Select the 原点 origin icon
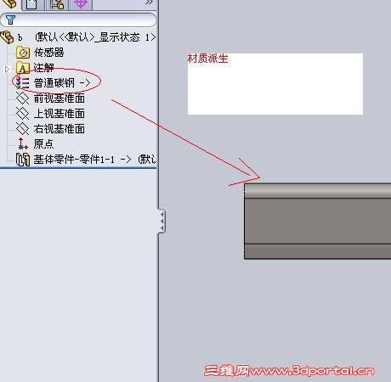This screenshot has width=391, height=382. (23, 143)
